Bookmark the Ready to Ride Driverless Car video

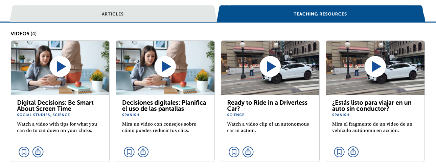click(x=234, y=152)
